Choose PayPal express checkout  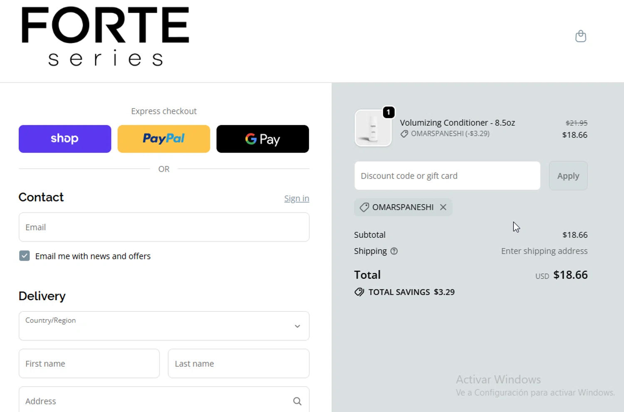tap(164, 139)
